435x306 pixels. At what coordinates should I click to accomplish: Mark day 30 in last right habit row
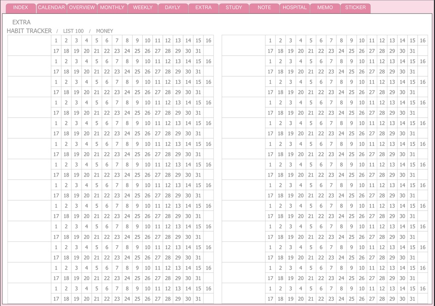[402, 299]
